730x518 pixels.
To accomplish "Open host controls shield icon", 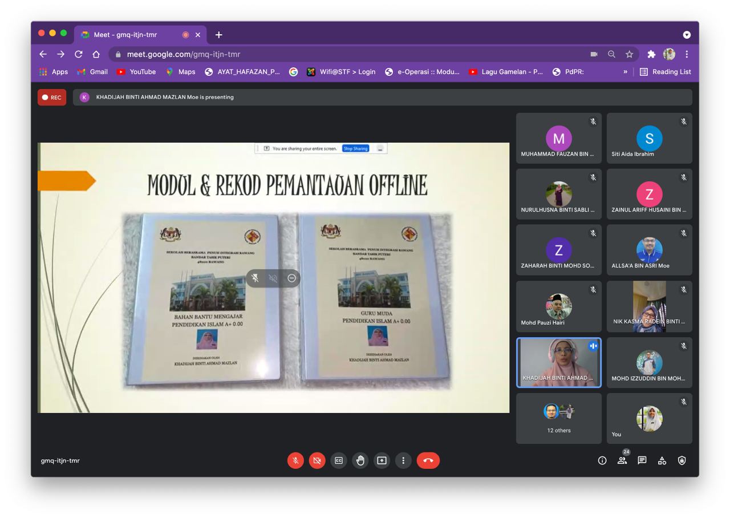I will 682,460.
